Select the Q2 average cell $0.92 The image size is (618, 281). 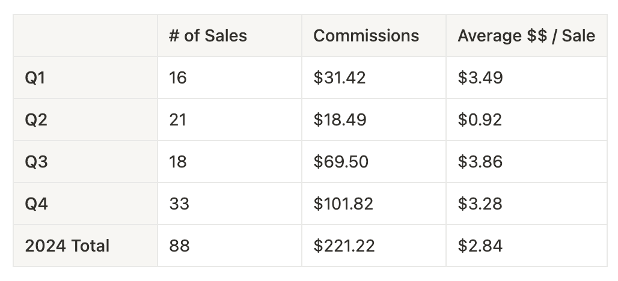pos(480,120)
